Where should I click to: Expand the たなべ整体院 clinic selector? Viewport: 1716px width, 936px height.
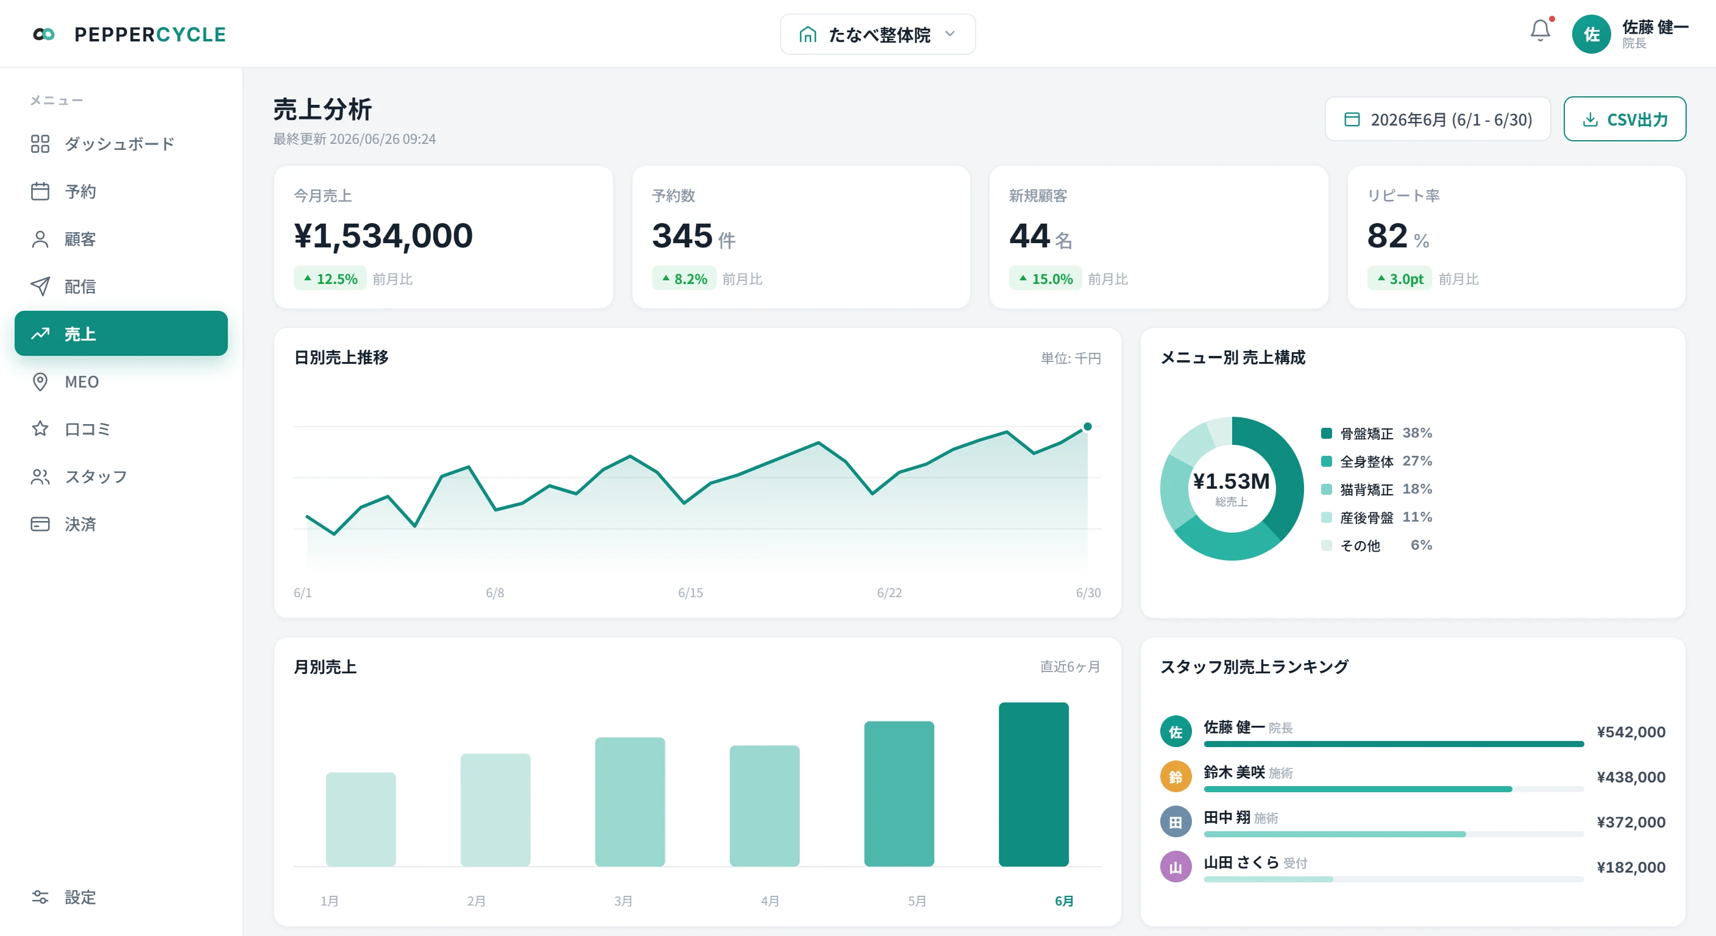point(877,34)
